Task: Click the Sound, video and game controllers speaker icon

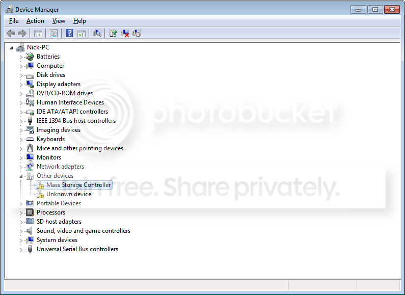Action: [30, 231]
